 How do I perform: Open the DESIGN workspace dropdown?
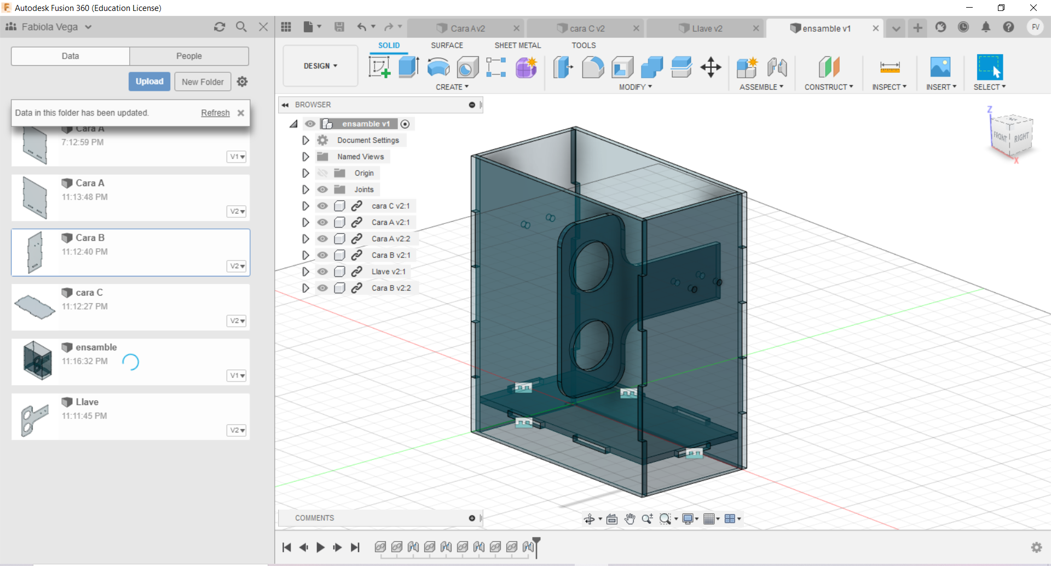[320, 66]
